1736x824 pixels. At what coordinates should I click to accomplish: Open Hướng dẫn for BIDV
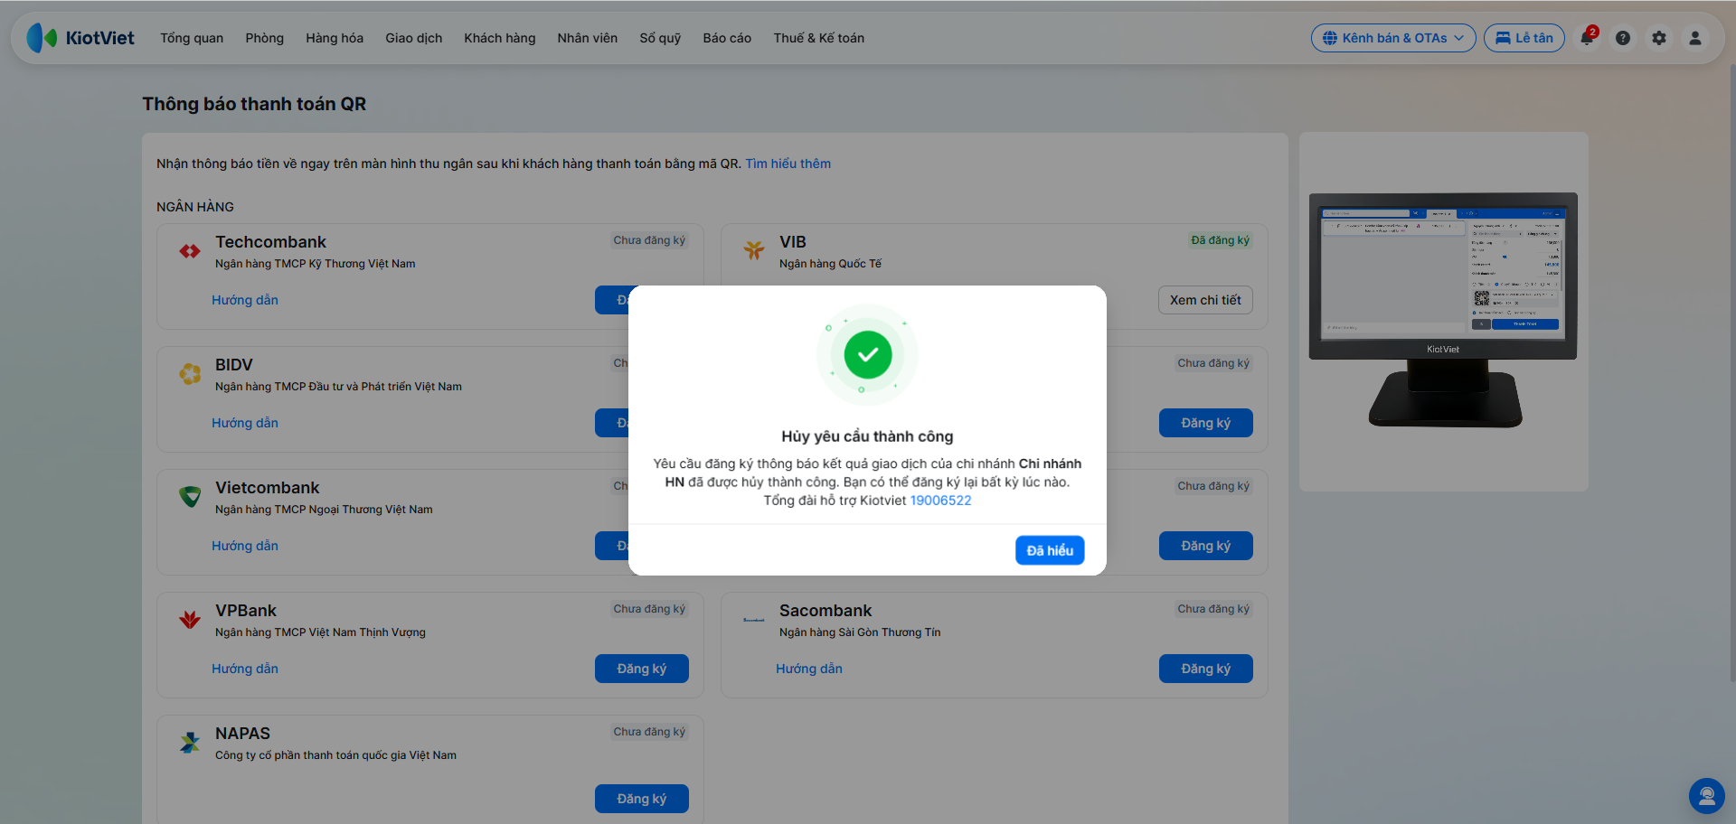click(x=245, y=423)
